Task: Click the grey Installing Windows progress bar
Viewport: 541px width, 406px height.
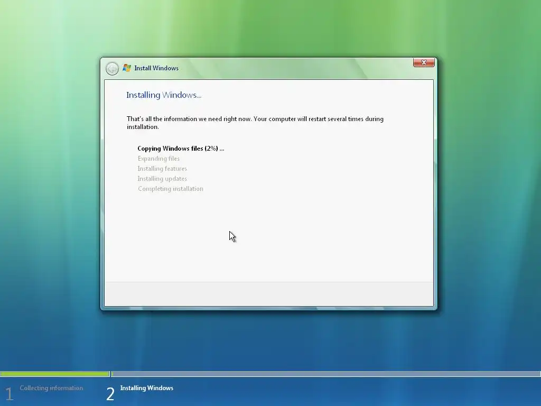Action: coord(325,374)
